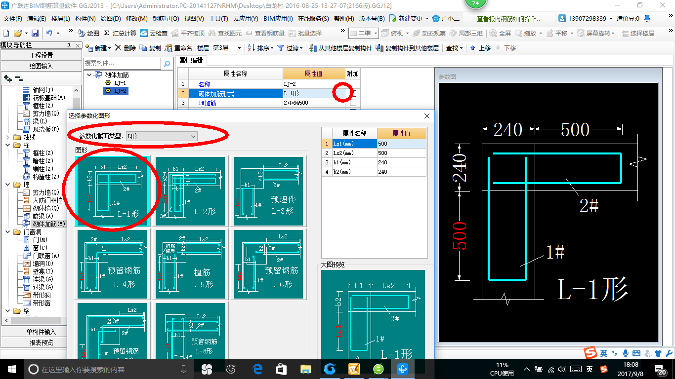Screen dimensions: 675x379
Task: Select 预埋件 L-3形 shape thumbnail
Action: tap(268, 191)
